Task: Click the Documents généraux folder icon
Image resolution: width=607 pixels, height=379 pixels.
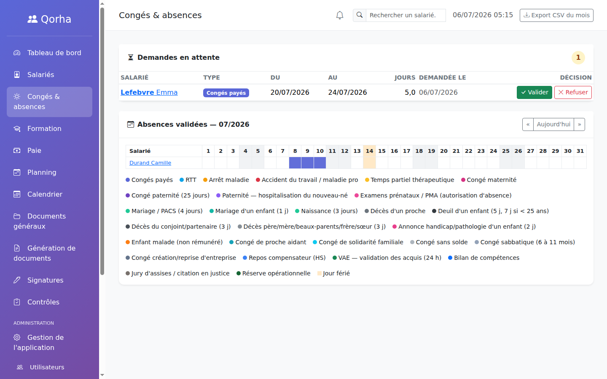Action: (x=17, y=216)
